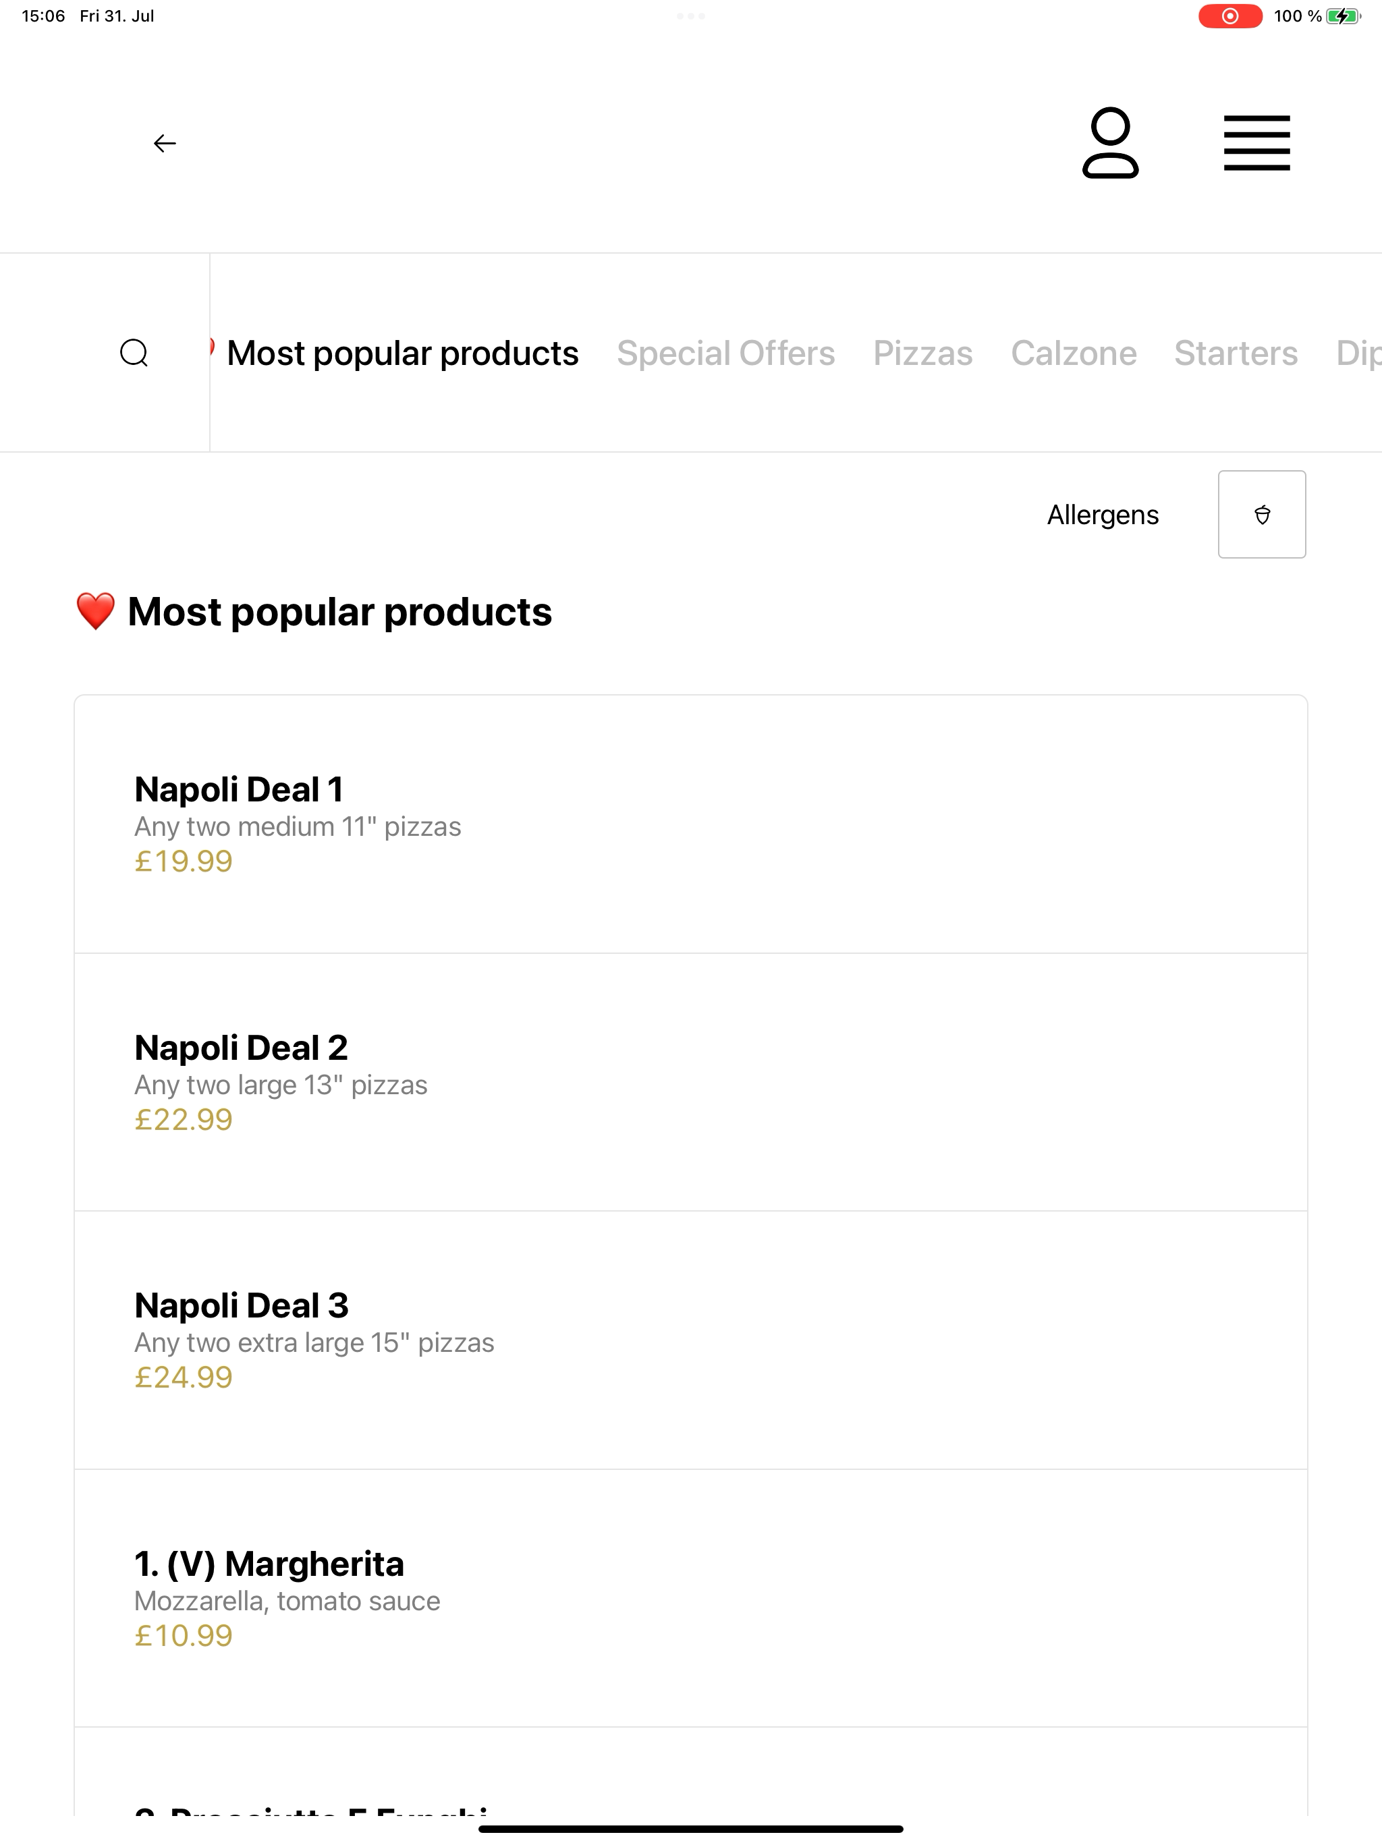Select the Napoli Deal 3 item
The image size is (1382, 1843).
point(691,1340)
